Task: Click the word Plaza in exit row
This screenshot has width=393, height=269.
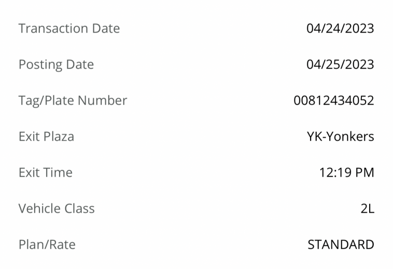Action: [x=59, y=137]
